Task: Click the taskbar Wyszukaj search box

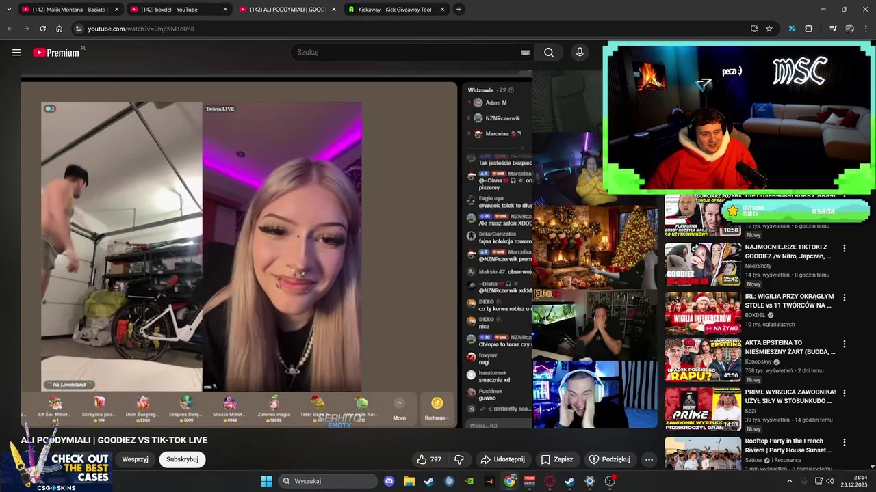Action: [328, 481]
